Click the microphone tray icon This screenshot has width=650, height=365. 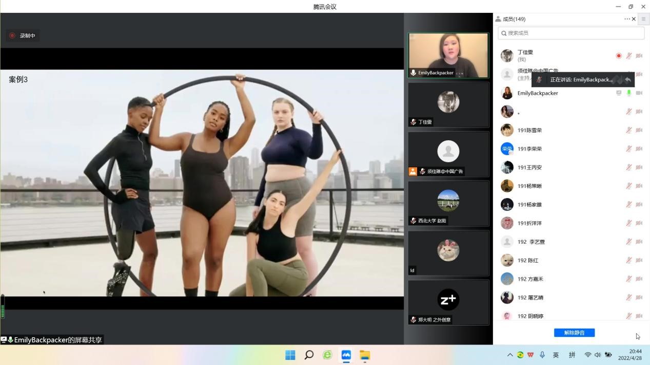coord(542,355)
